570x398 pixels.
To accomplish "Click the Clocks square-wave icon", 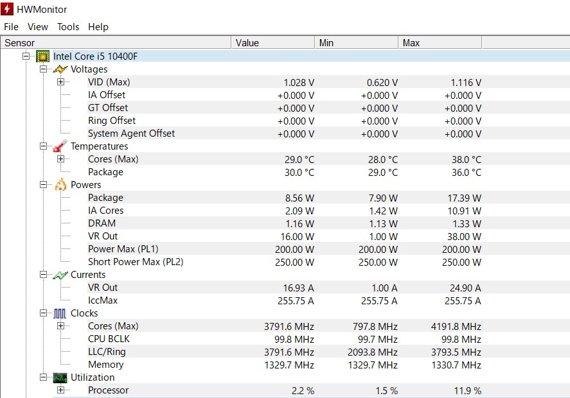I will tap(60, 313).
